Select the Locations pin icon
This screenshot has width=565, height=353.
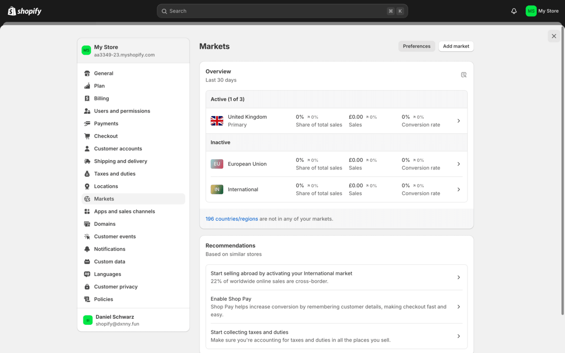click(x=87, y=186)
